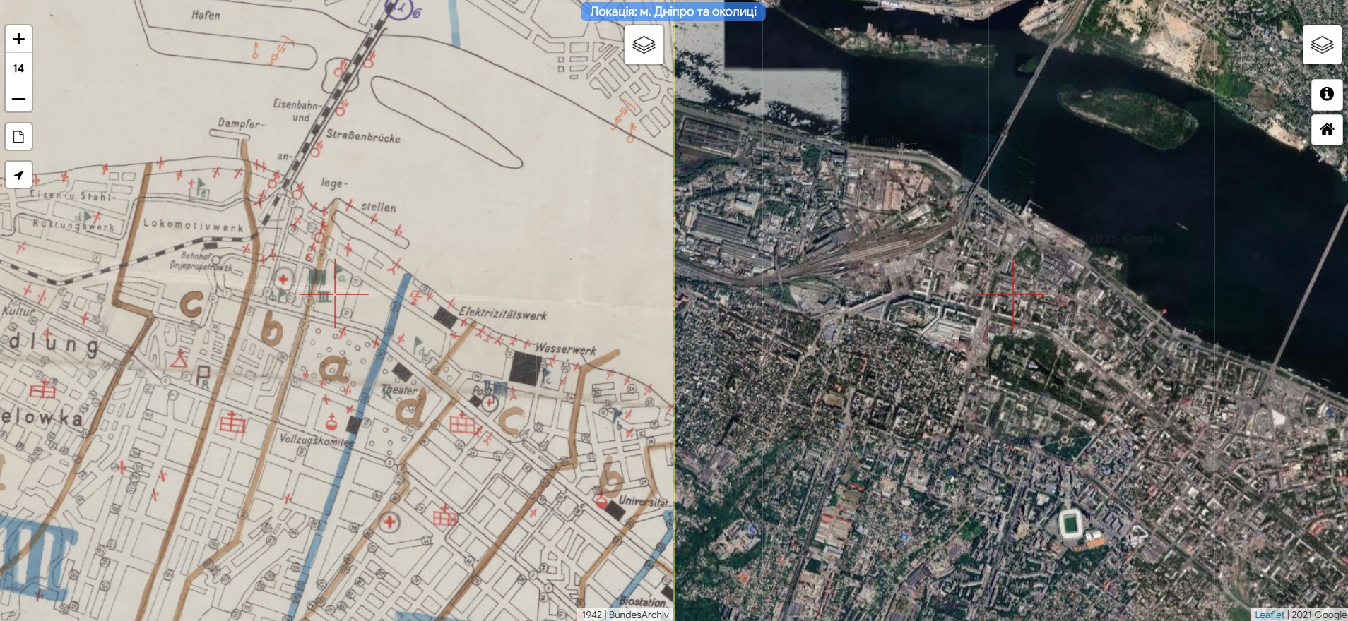
Task: Open the Leaflet attribution link
Action: point(1269,615)
